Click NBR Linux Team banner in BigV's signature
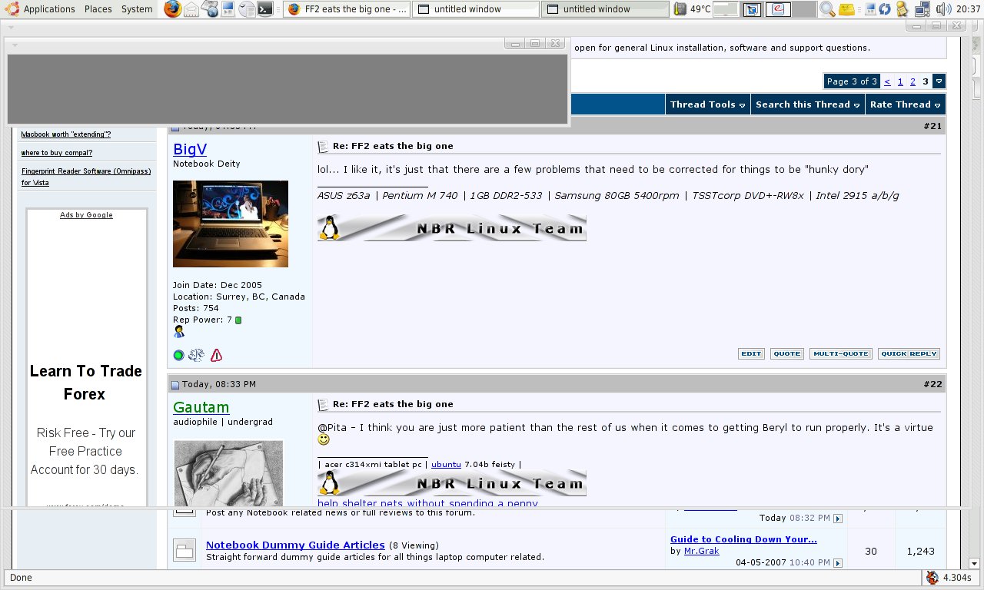 tap(452, 227)
